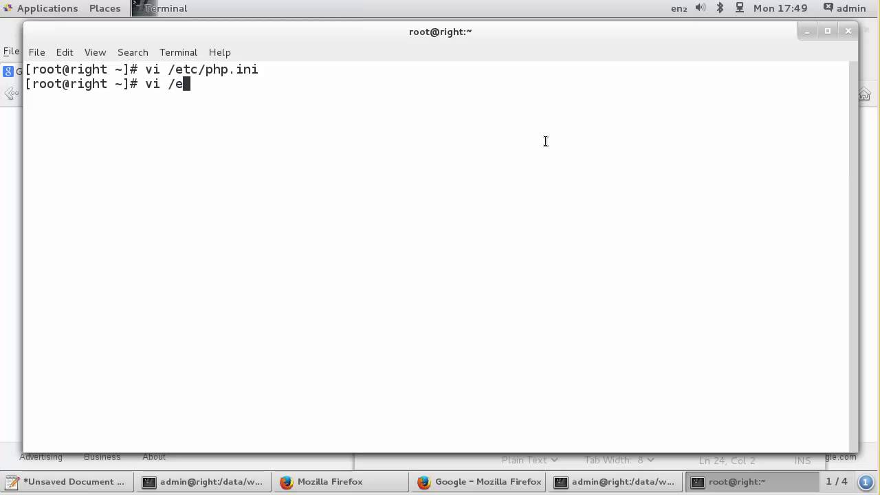Image resolution: width=880 pixels, height=495 pixels.
Task: Open the admin user menu
Action: click(x=844, y=8)
